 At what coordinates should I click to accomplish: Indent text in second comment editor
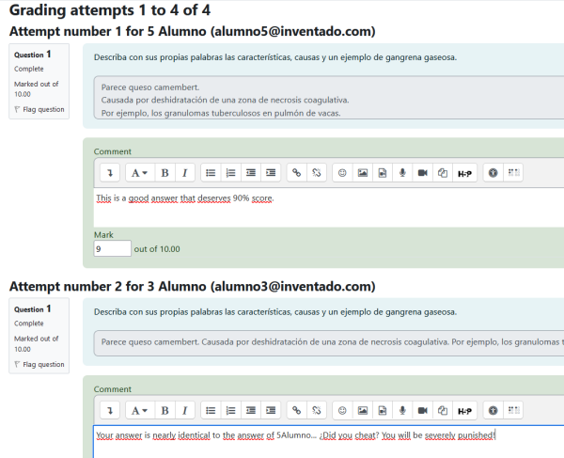pyautogui.click(x=271, y=411)
